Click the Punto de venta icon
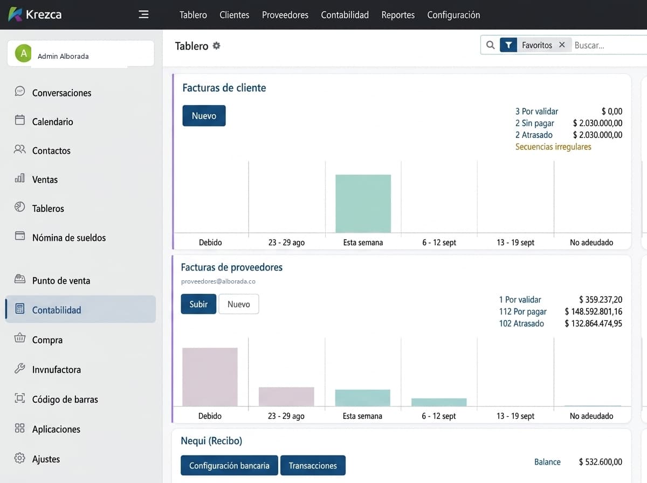Viewport: 647px width, 483px height. (20, 279)
